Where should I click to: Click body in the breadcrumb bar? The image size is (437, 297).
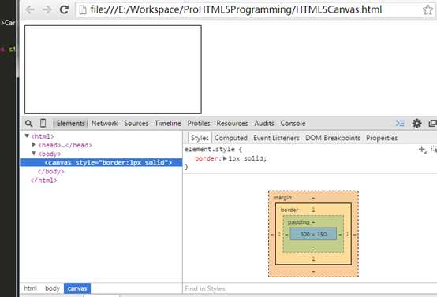[52, 288]
